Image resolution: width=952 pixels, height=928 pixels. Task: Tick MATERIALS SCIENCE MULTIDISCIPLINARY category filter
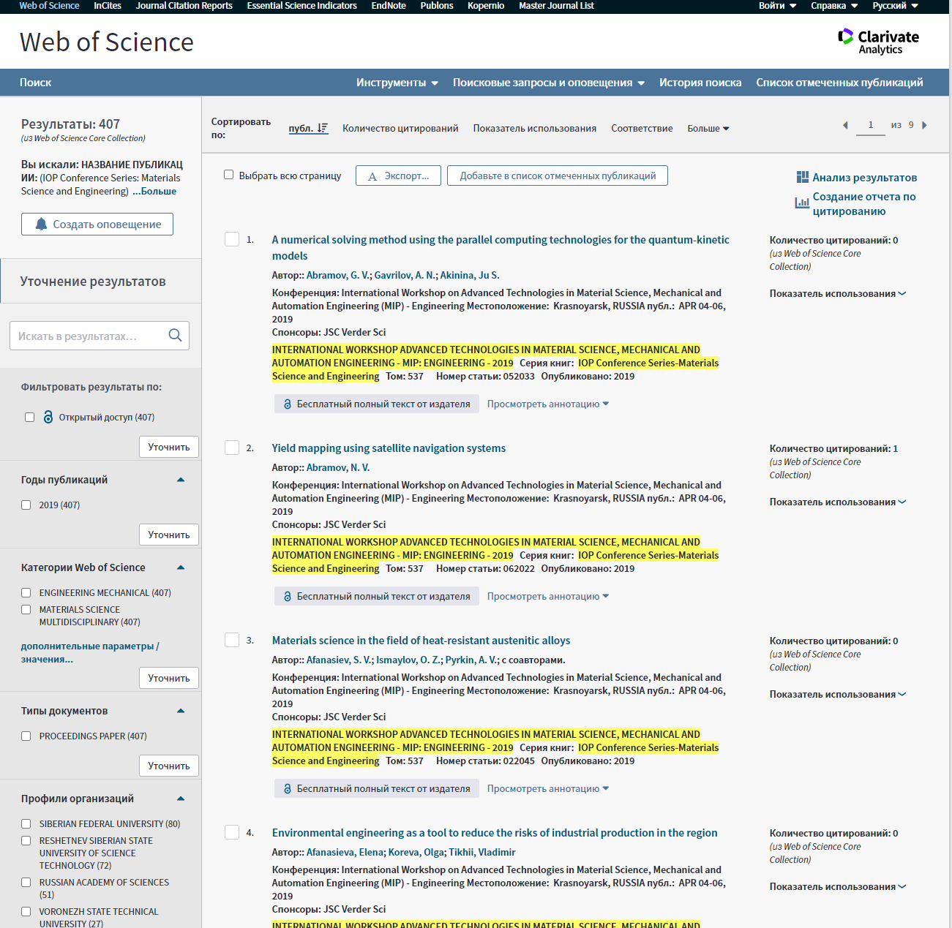click(26, 609)
